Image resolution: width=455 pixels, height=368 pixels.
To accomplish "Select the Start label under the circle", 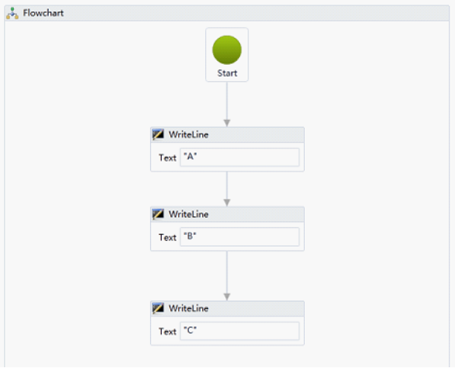I will [x=227, y=73].
